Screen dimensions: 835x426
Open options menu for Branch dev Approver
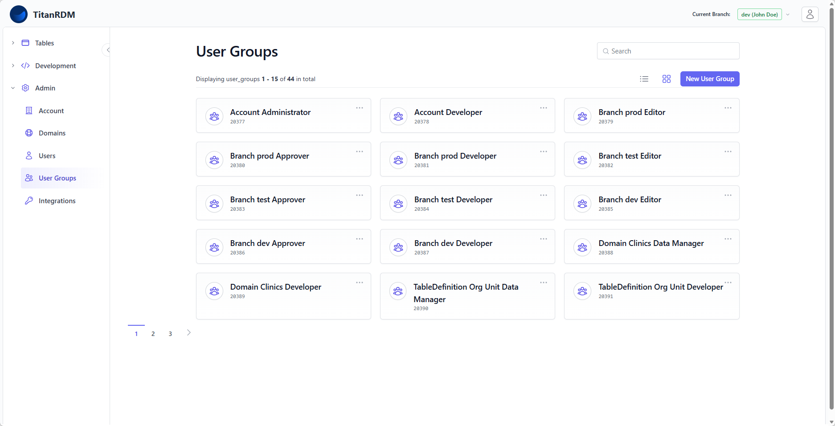pyautogui.click(x=360, y=239)
